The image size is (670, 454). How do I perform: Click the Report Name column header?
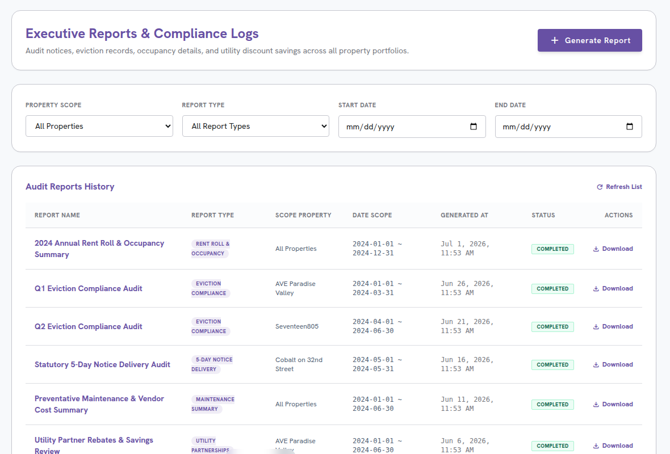[x=57, y=215]
